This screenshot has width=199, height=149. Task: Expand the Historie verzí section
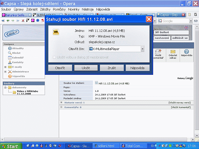[61, 103]
